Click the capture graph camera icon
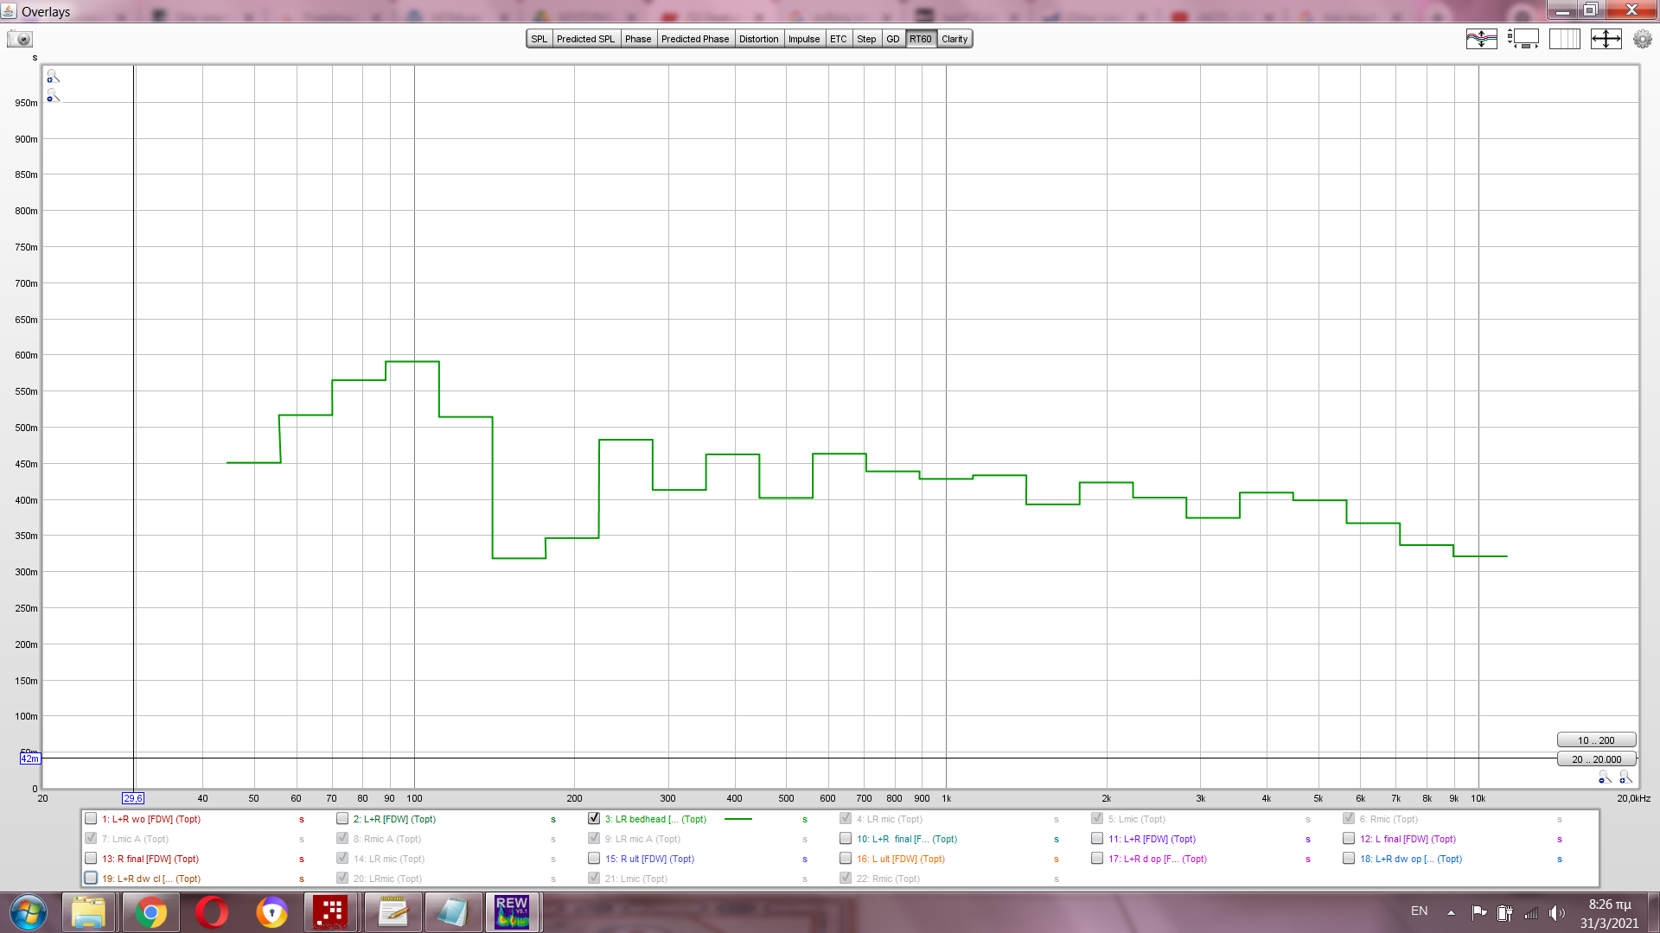This screenshot has height=933, width=1660. coord(19,39)
